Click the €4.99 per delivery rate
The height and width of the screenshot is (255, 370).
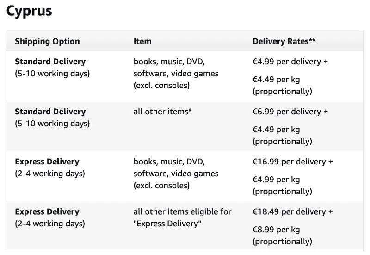pyautogui.click(x=290, y=62)
